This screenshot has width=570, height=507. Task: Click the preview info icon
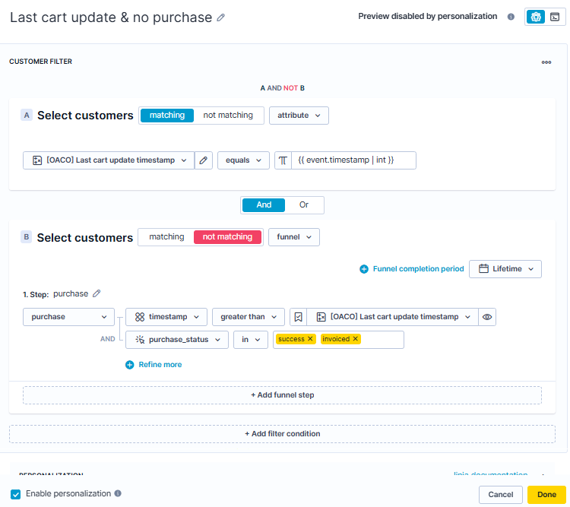pyautogui.click(x=511, y=17)
